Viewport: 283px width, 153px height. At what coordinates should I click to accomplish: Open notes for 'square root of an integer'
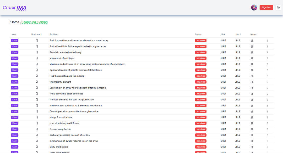[252, 58]
